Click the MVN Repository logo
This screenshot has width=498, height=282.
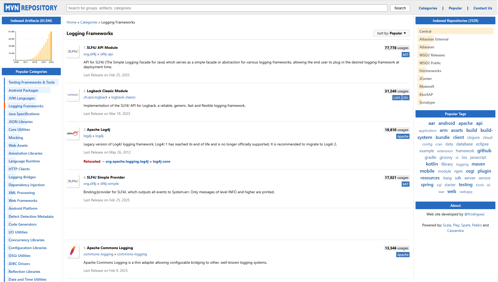(x=31, y=8)
